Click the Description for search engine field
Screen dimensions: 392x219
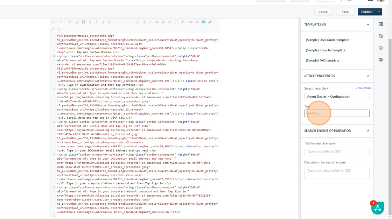coord(337,173)
